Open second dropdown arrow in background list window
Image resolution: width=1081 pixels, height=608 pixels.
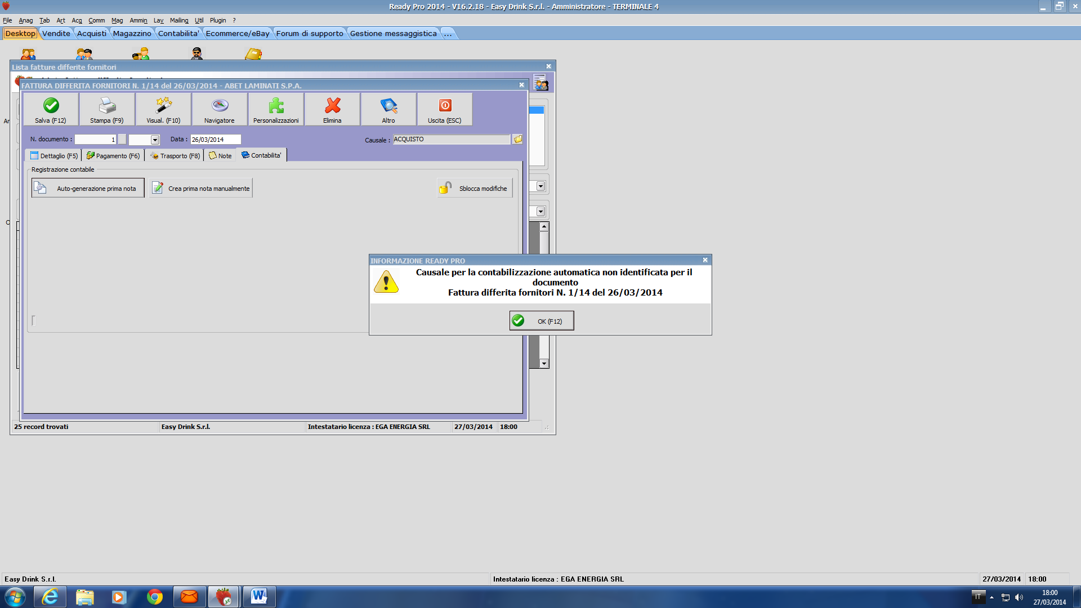point(540,211)
